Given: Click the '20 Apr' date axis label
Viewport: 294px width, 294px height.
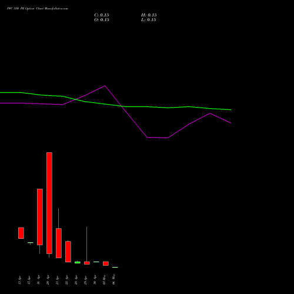Looking at the screenshot, I should [x=48, y=280].
